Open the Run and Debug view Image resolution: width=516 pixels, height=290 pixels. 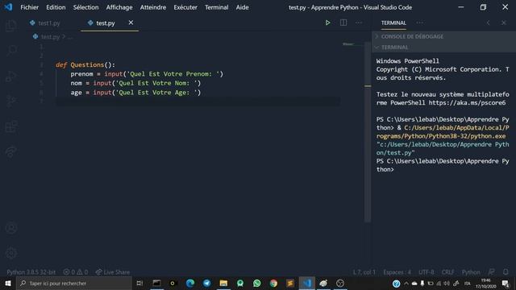tap(11, 76)
